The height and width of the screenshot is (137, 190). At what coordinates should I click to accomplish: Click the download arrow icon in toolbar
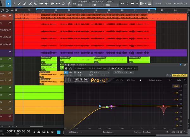[150, 4]
